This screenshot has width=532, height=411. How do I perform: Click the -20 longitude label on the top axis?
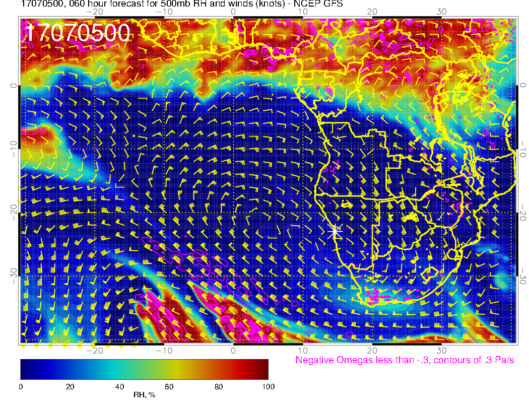94,12
